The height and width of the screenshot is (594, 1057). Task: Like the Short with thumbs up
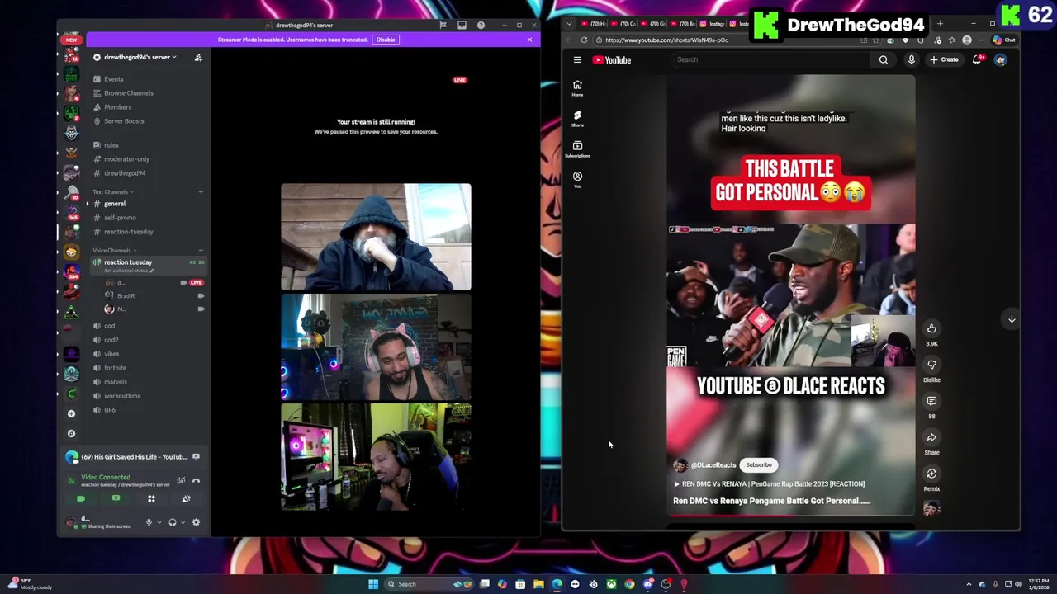[x=931, y=328]
